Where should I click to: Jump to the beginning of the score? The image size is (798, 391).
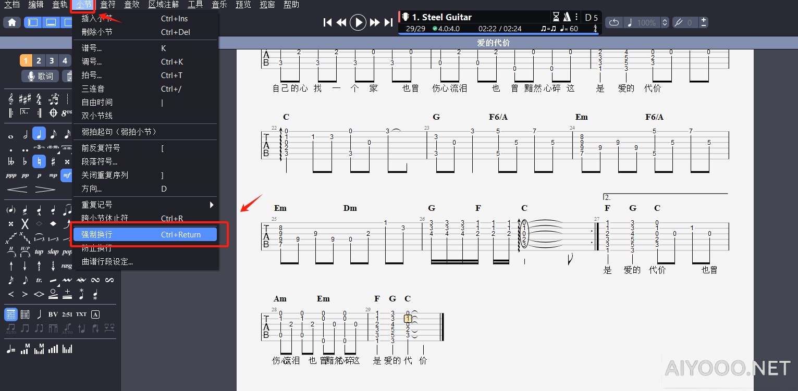click(327, 22)
